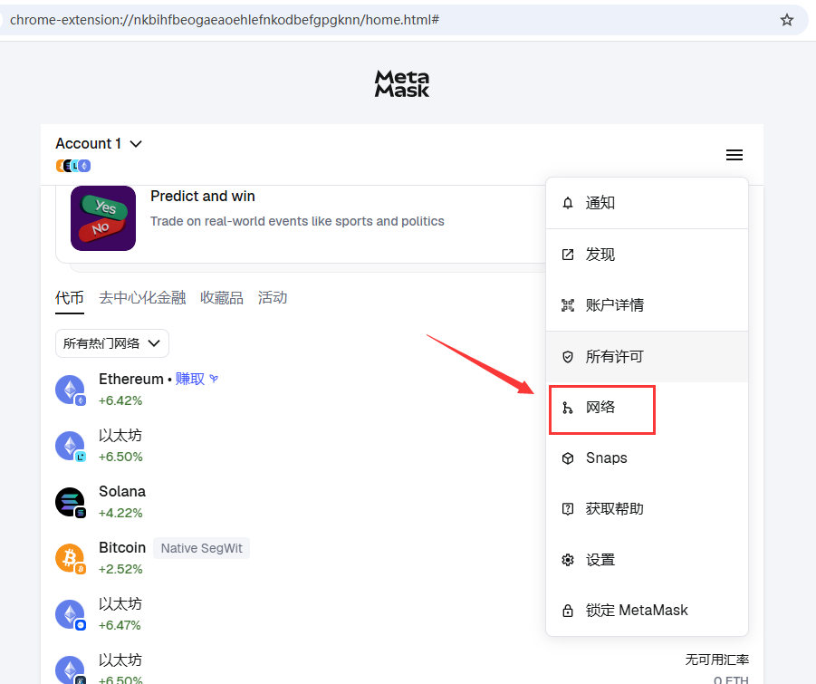Click the Bitcoin token name
This screenshot has width=816, height=684.
click(x=122, y=547)
